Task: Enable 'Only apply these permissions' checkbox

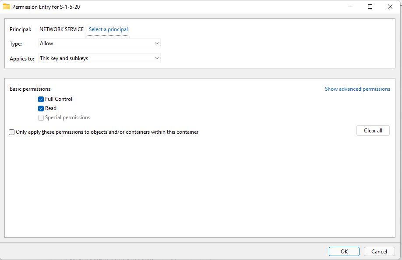Action: pos(12,132)
